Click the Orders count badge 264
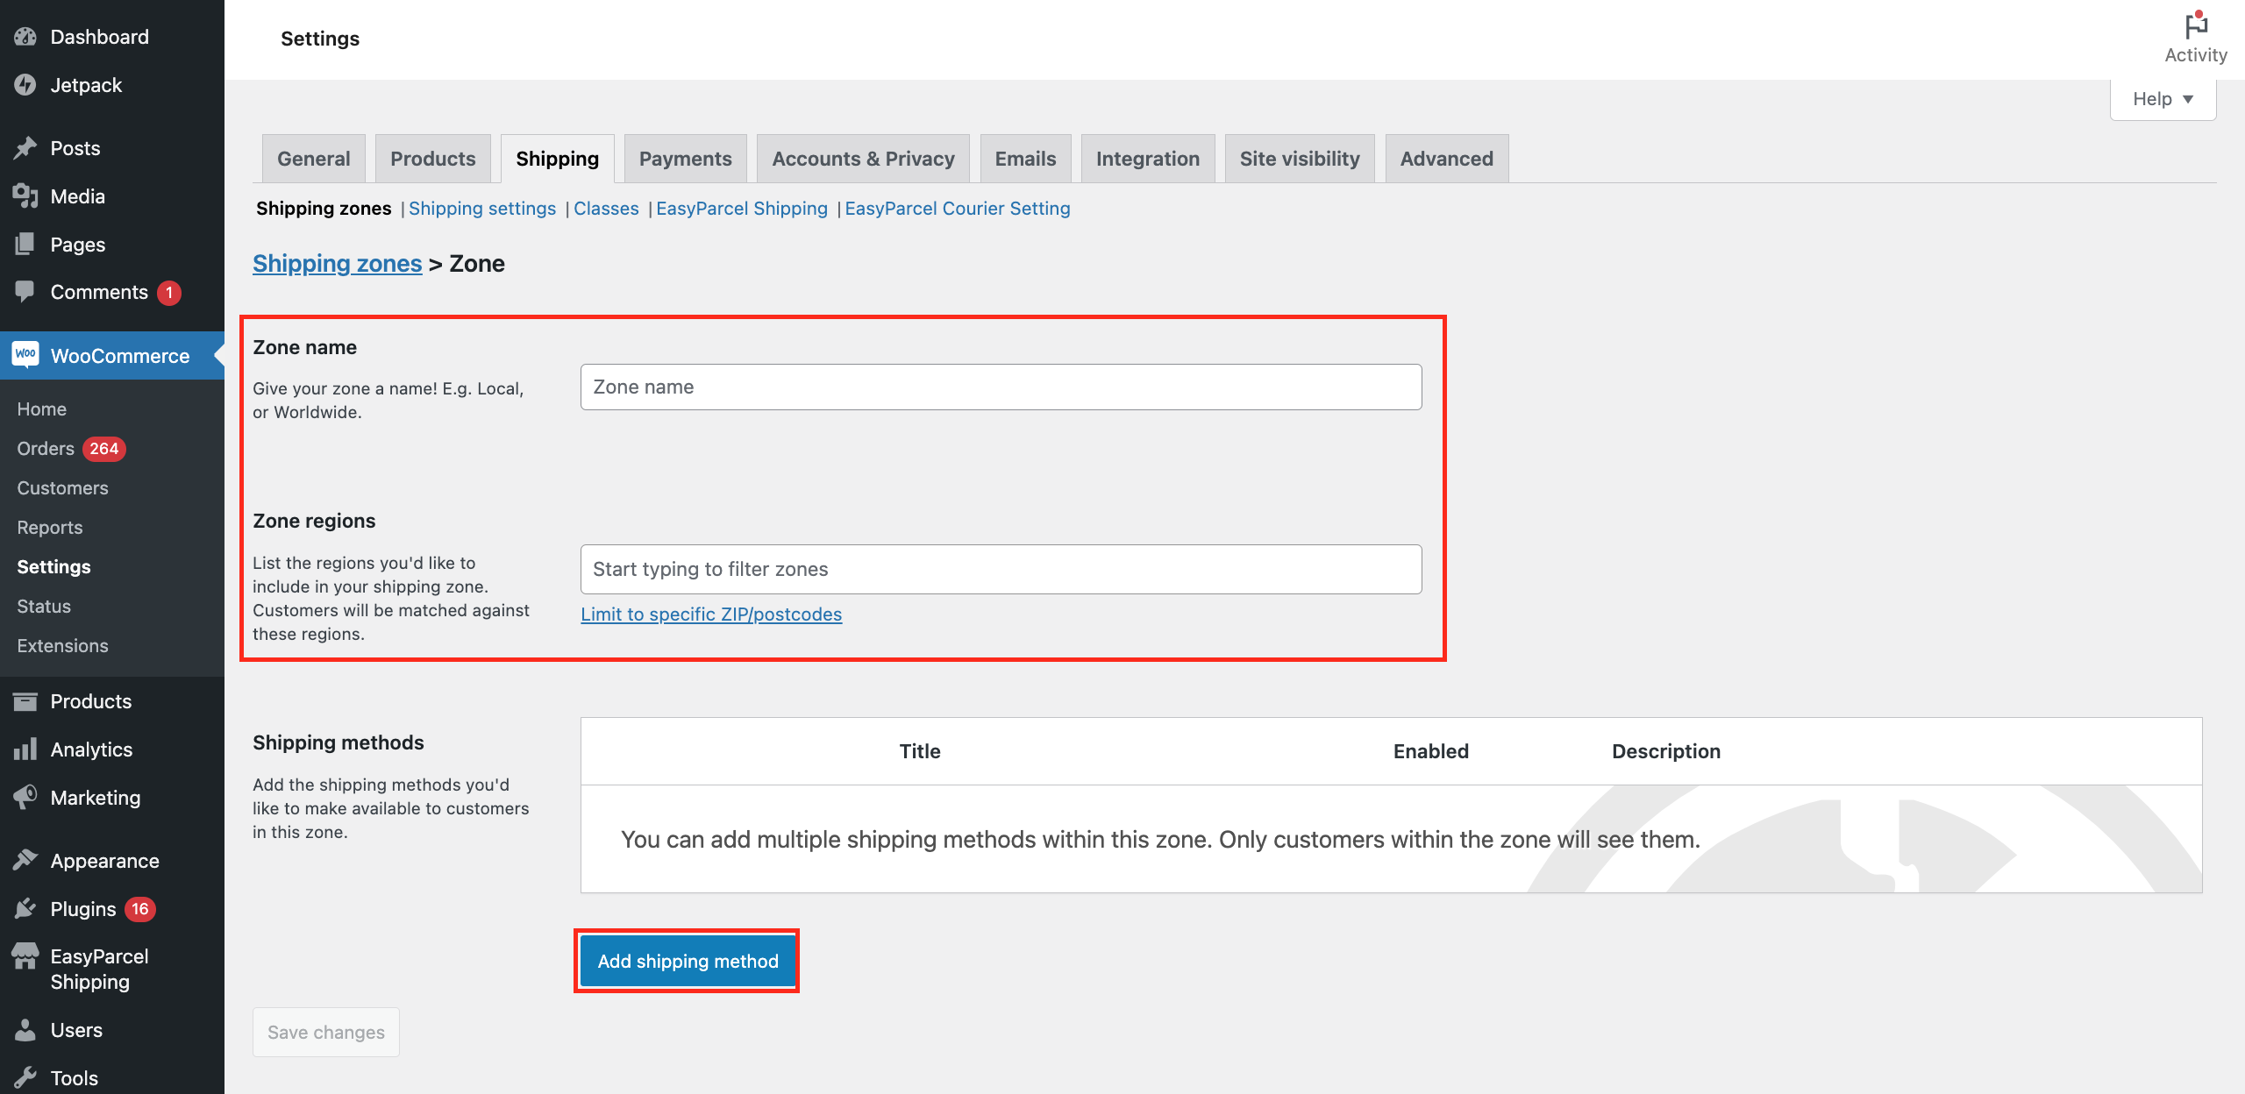This screenshot has width=2245, height=1094. click(x=104, y=449)
